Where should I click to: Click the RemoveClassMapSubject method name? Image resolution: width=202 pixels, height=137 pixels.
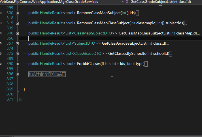tap(99, 13)
